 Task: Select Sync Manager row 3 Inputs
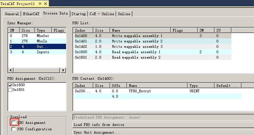(38, 52)
